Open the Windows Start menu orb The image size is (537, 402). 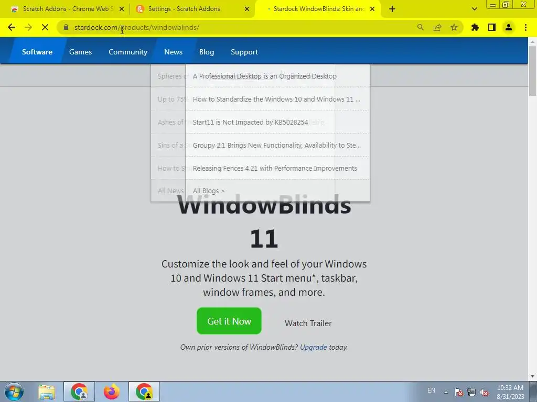[x=14, y=392]
